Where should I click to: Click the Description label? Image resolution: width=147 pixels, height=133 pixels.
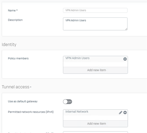point(15,20)
